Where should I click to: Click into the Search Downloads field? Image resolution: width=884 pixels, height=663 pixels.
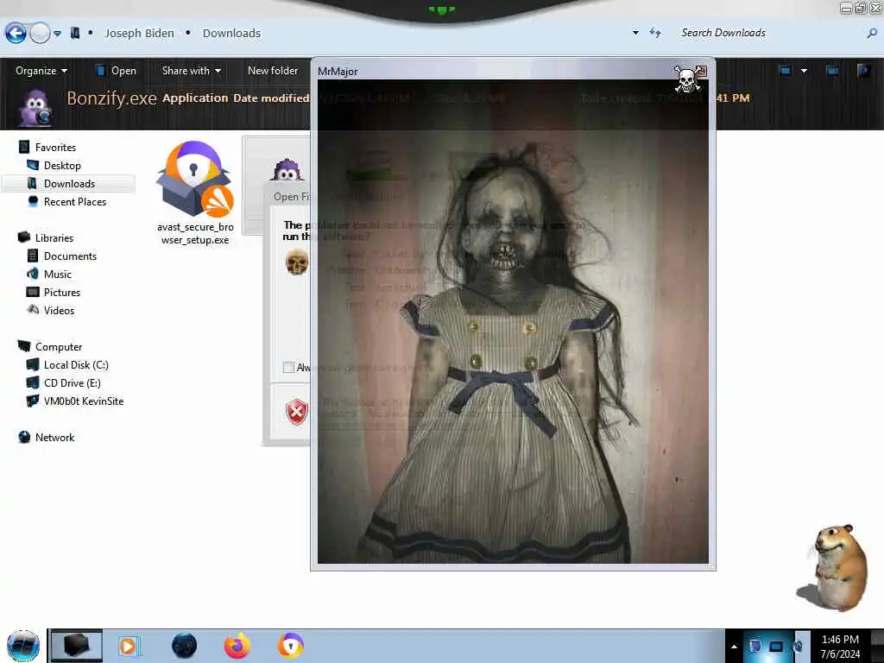771,33
